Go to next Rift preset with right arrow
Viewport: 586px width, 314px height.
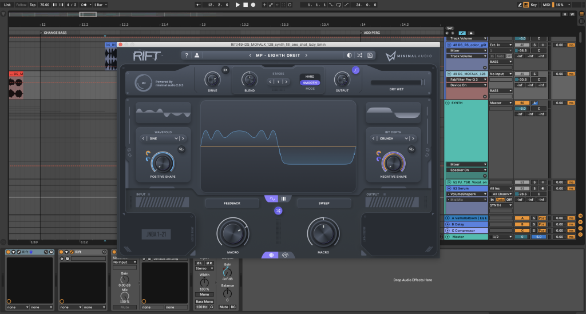click(x=307, y=55)
